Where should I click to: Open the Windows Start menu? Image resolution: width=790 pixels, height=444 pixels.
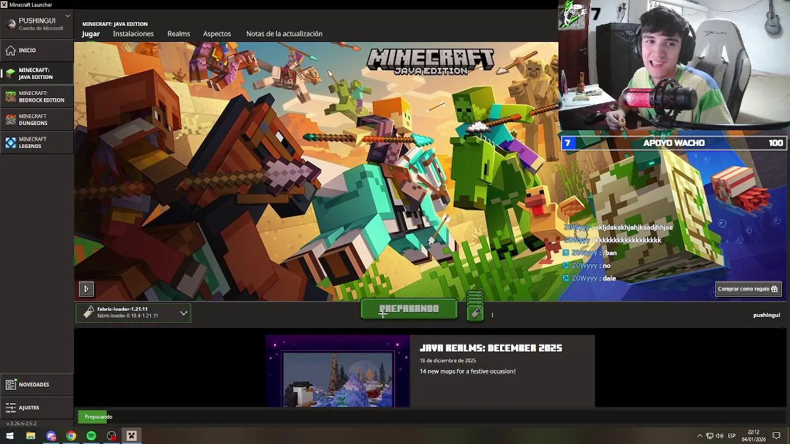point(10,436)
